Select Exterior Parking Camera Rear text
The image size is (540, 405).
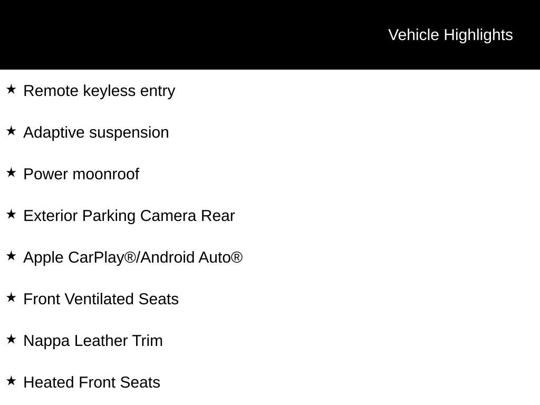[129, 216]
